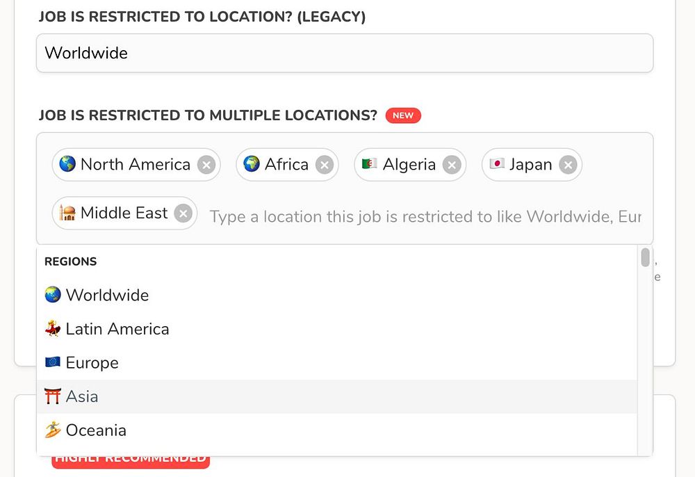
Task: Choose Oceania from the dropdown list
Action: (96, 430)
